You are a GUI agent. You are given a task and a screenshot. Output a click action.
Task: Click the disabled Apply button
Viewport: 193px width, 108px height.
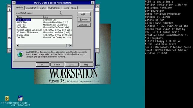(72, 64)
